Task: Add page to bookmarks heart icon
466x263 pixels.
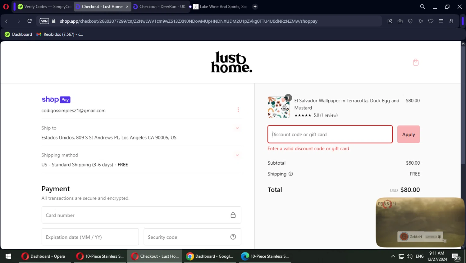Action: point(431,21)
